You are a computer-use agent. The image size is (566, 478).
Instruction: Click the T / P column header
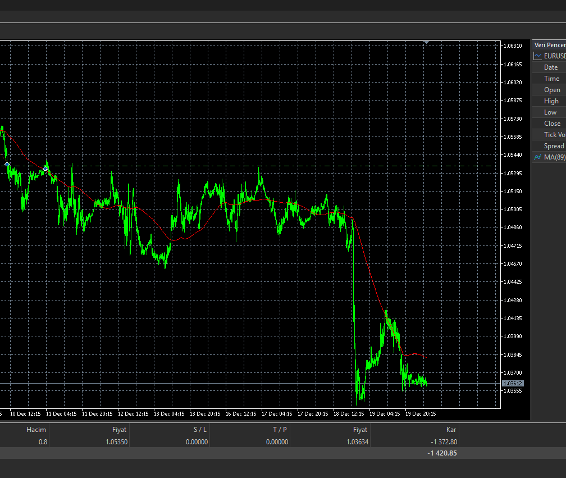280,430
